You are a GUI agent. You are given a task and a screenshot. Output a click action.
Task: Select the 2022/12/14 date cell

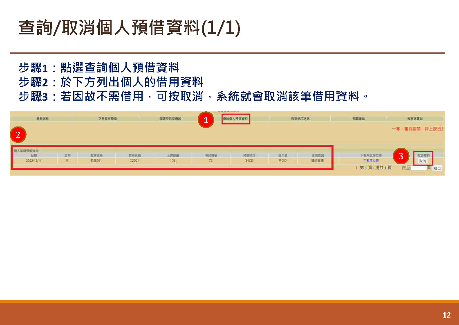tap(34, 160)
